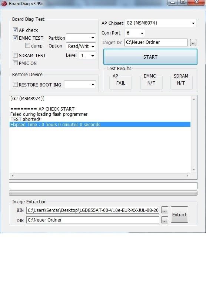Browse for the extraction DIR folder
Viewport: 206px width, 285px height.
165,220
